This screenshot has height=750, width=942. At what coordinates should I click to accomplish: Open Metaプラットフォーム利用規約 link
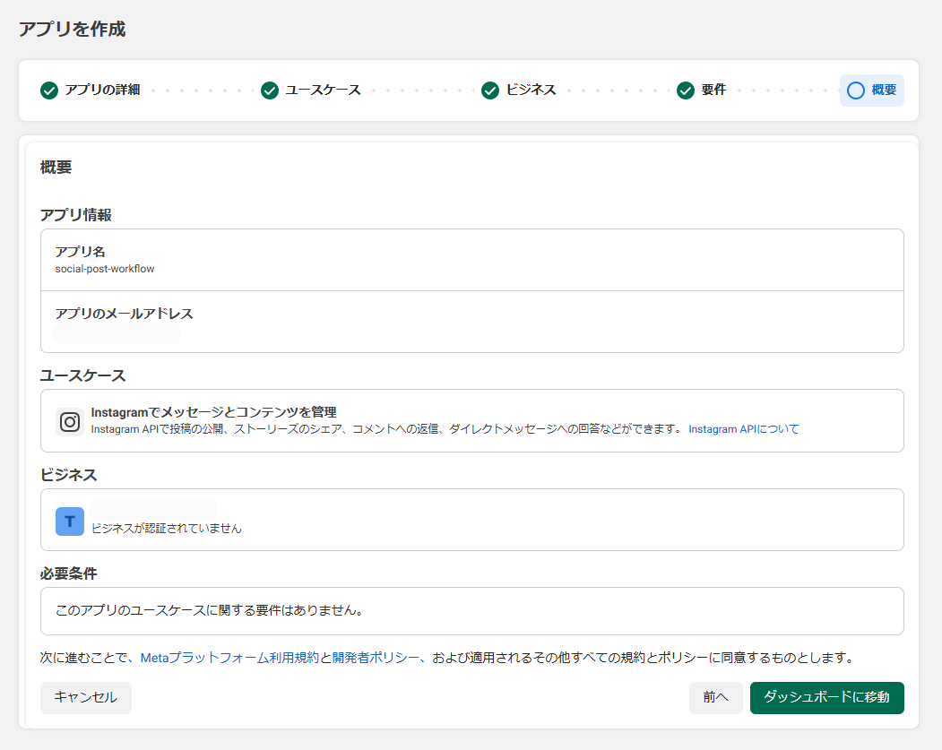pyautogui.click(x=229, y=658)
